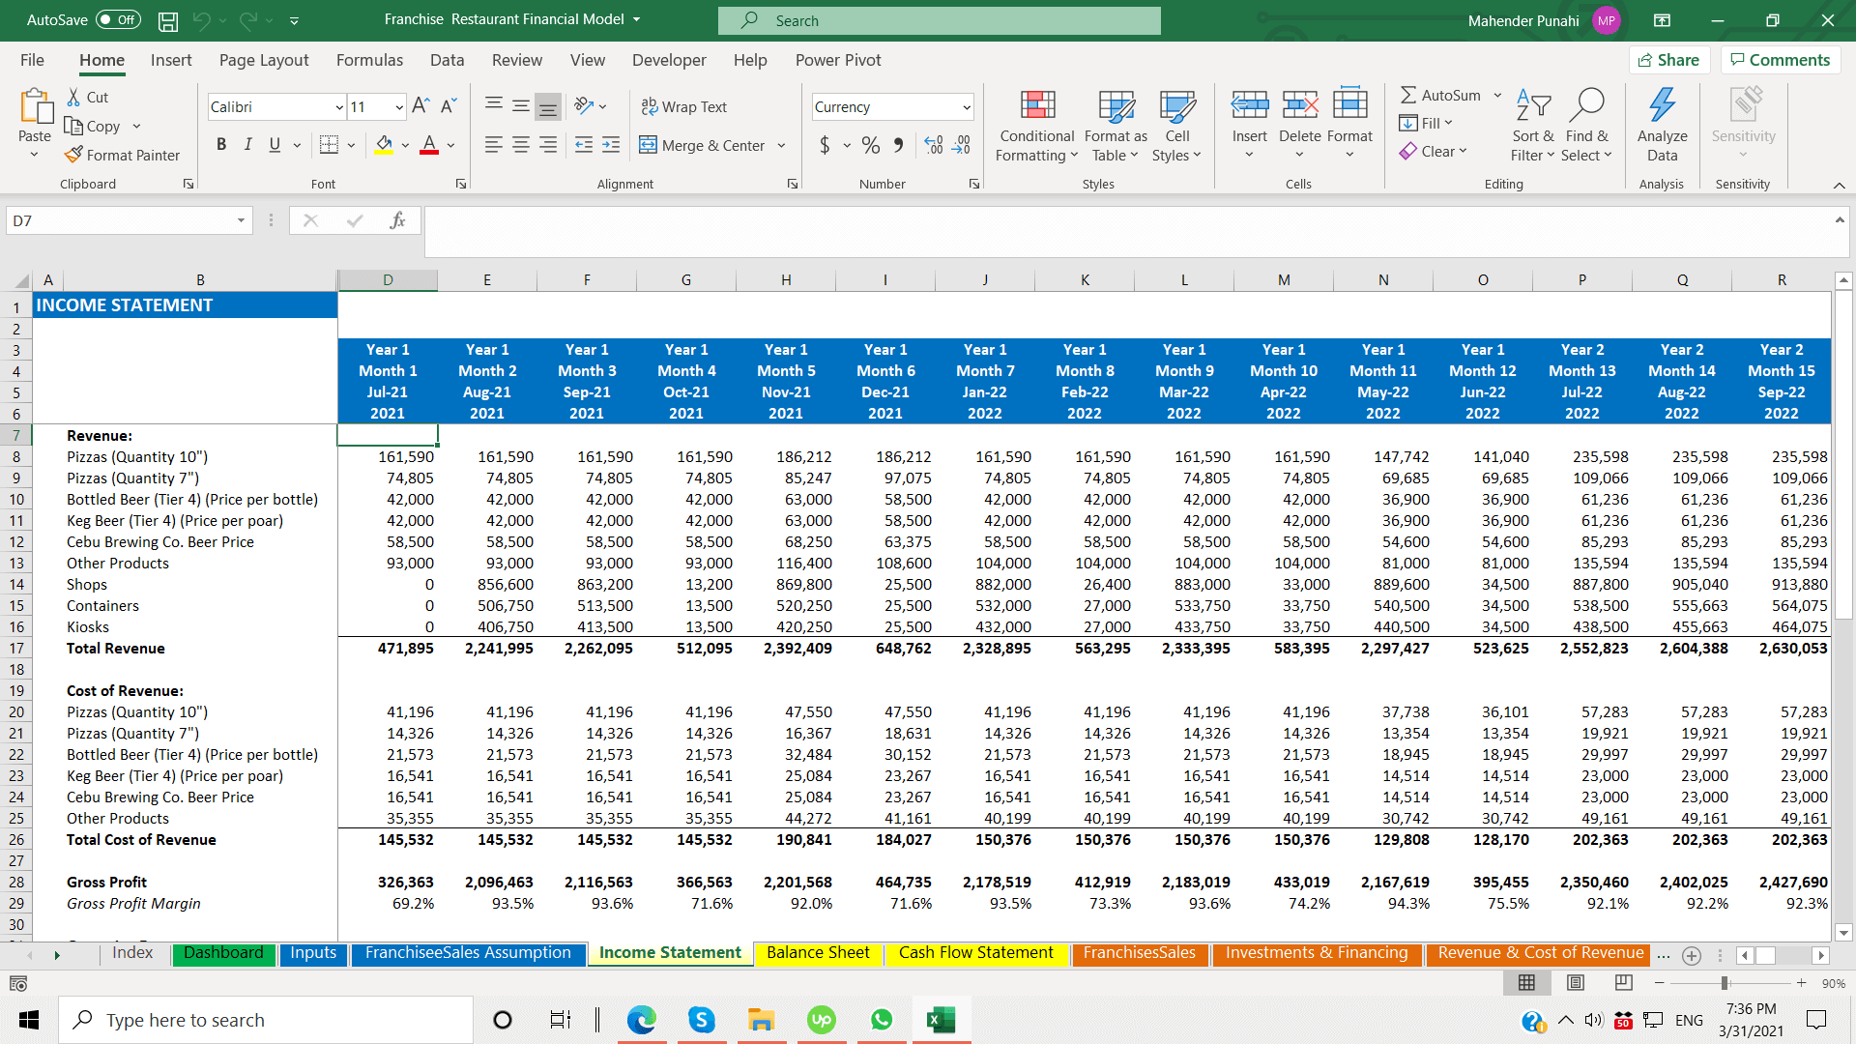
Task: Click the Increase Indent icon
Action: pos(611,145)
